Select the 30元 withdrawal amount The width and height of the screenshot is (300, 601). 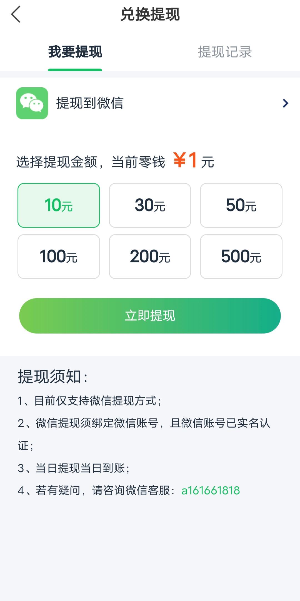coord(150,205)
